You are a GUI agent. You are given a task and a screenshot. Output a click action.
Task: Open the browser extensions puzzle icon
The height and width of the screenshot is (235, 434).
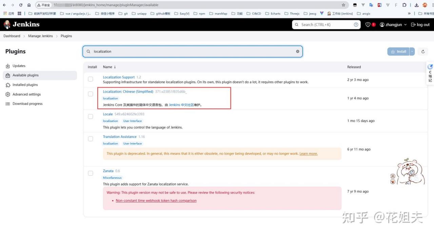tap(405, 5)
